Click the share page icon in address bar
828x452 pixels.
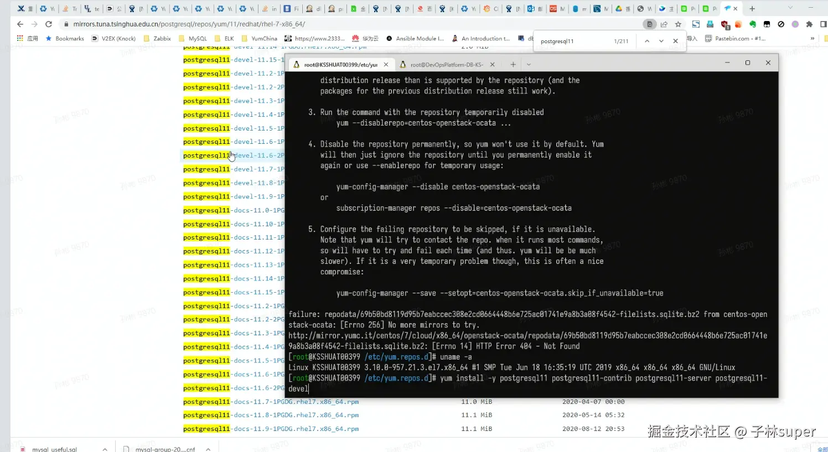[664, 24]
